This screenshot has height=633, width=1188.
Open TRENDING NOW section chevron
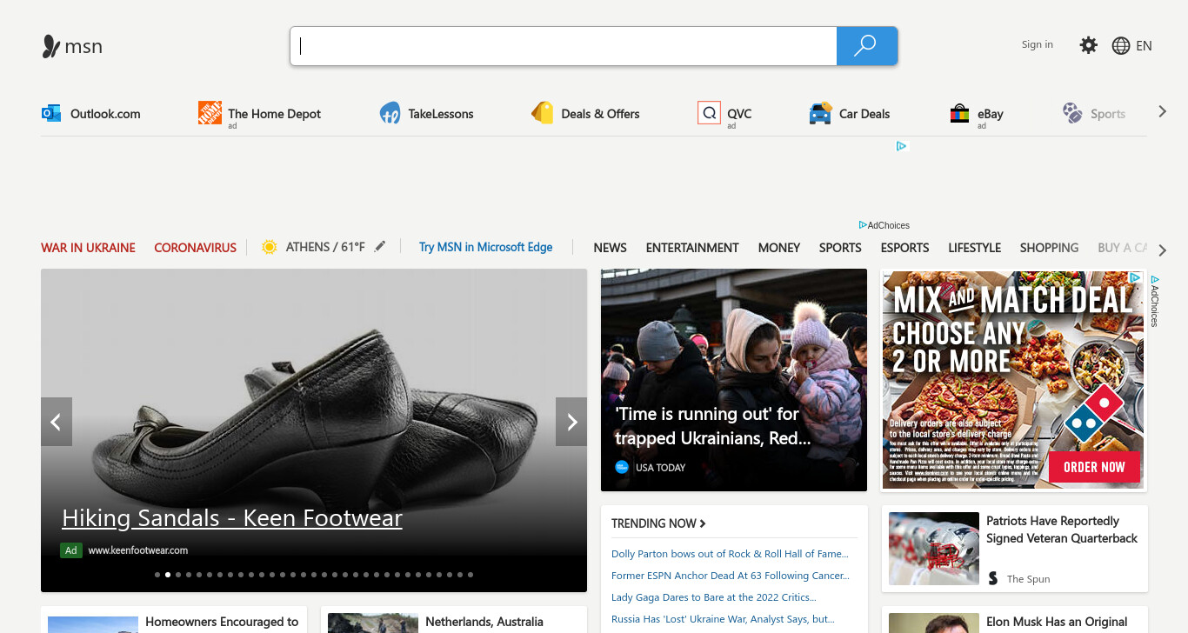703,523
